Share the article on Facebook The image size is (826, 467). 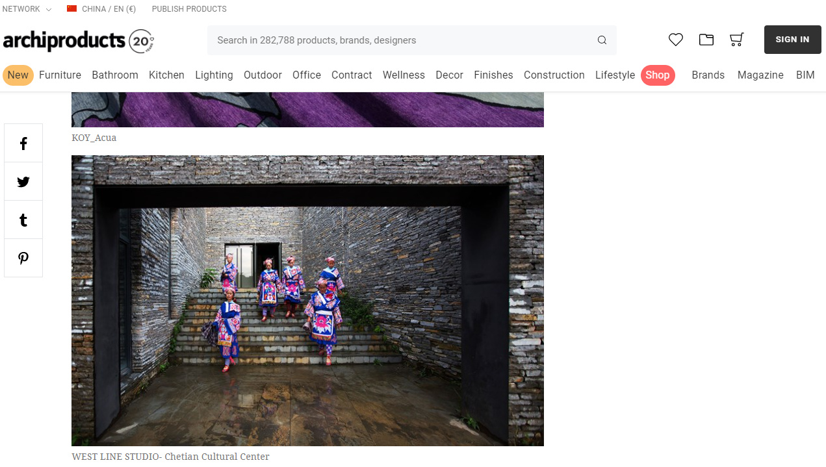pyautogui.click(x=23, y=144)
